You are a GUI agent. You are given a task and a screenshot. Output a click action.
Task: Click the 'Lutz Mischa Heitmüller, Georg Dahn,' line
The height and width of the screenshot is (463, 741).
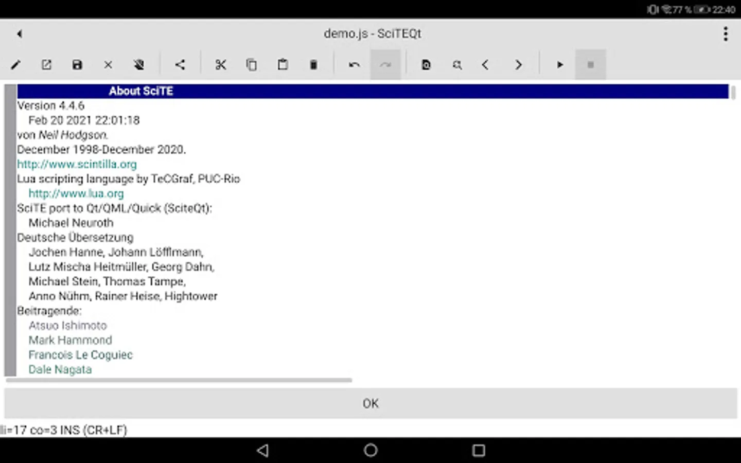click(x=121, y=267)
